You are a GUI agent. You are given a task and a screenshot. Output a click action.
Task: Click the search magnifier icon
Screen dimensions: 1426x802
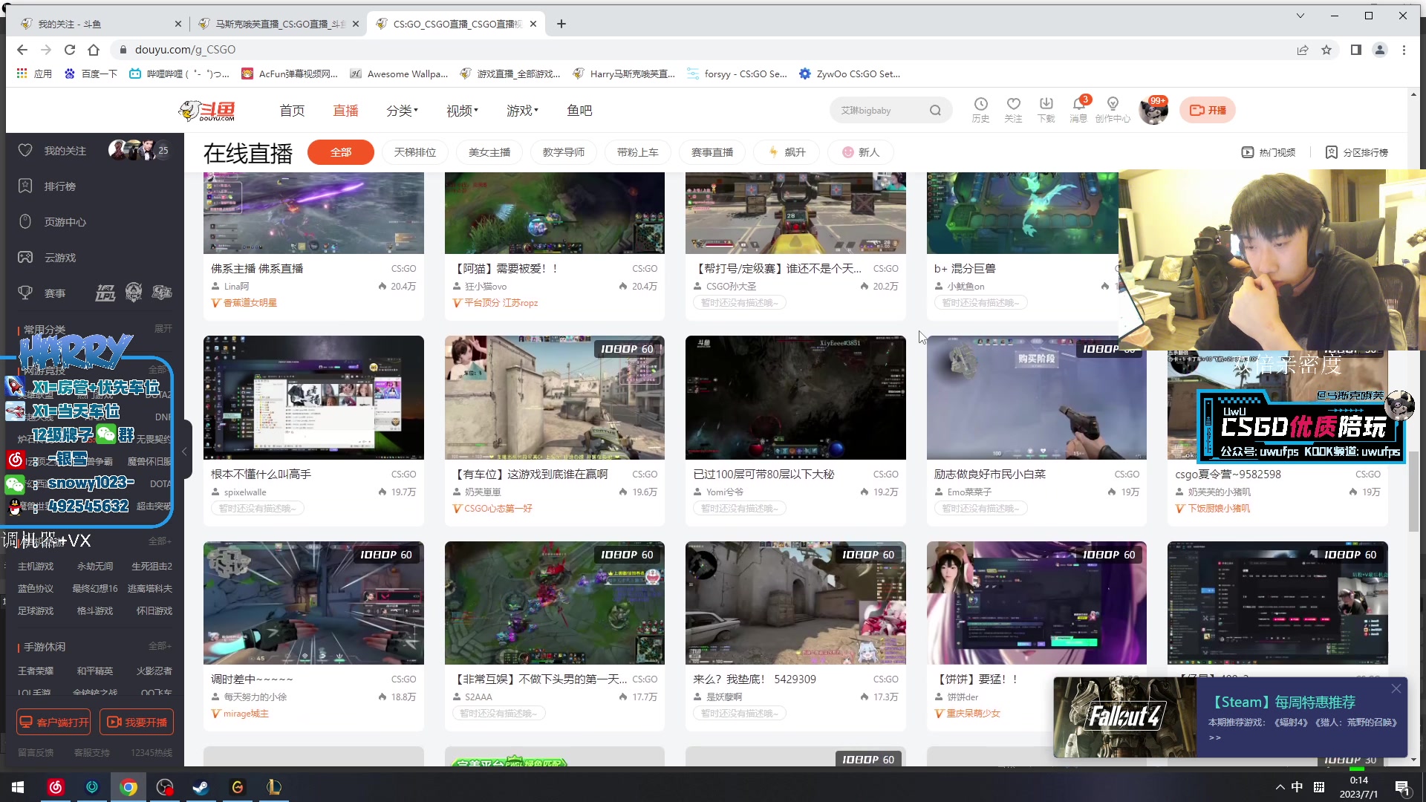(935, 111)
